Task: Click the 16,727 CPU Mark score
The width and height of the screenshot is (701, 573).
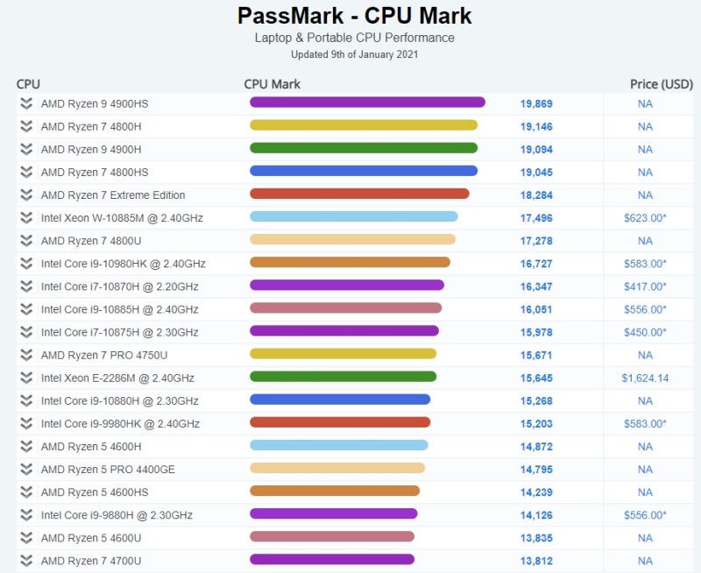Action: point(536,264)
